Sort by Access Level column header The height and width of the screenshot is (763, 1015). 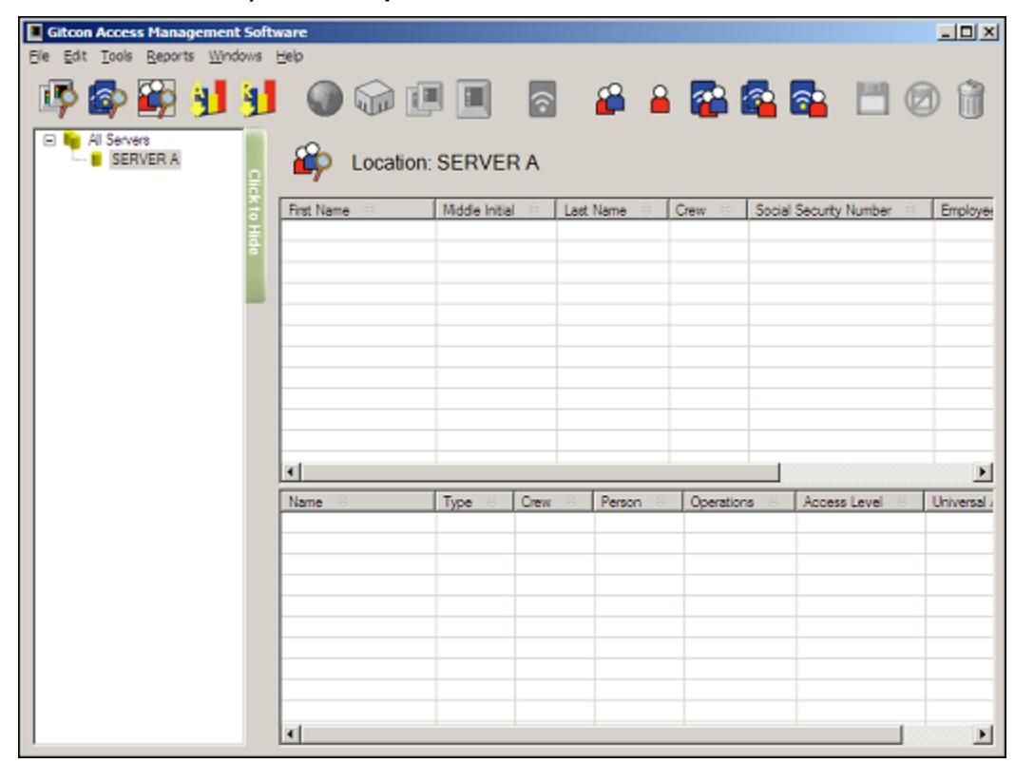pyautogui.click(x=860, y=502)
